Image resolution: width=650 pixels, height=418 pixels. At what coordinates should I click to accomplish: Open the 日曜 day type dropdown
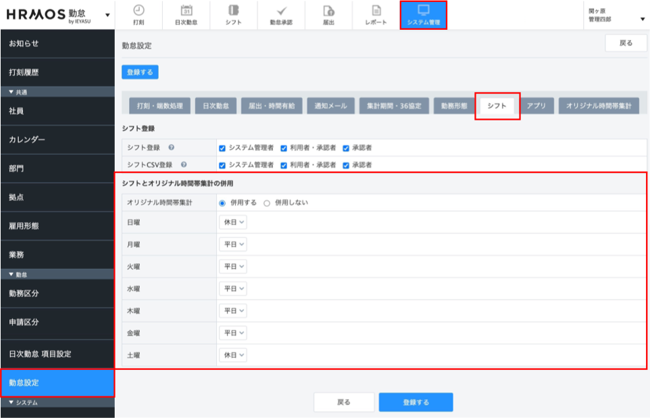point(233,222)
